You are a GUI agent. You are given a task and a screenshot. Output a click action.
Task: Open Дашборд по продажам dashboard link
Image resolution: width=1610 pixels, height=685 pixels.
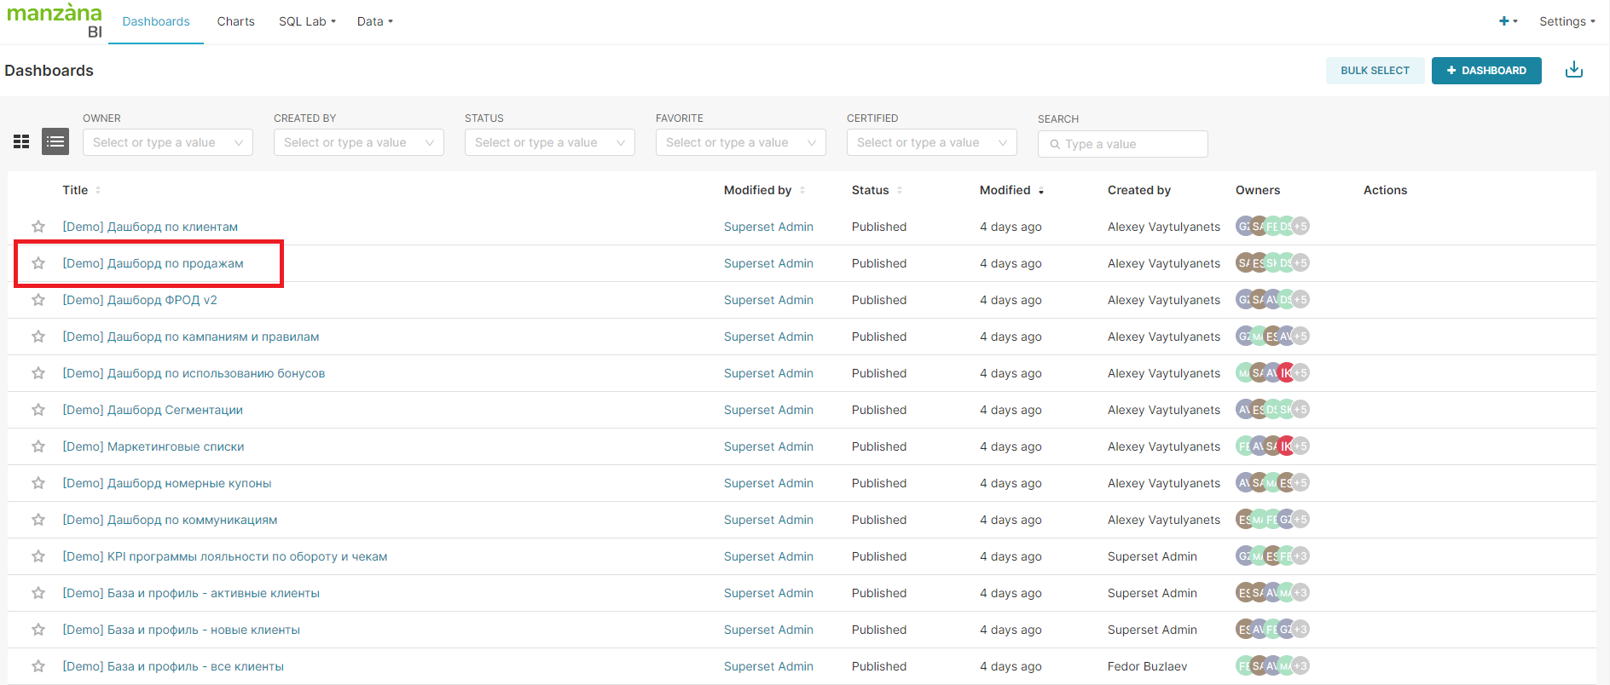[x=153, y=263]
